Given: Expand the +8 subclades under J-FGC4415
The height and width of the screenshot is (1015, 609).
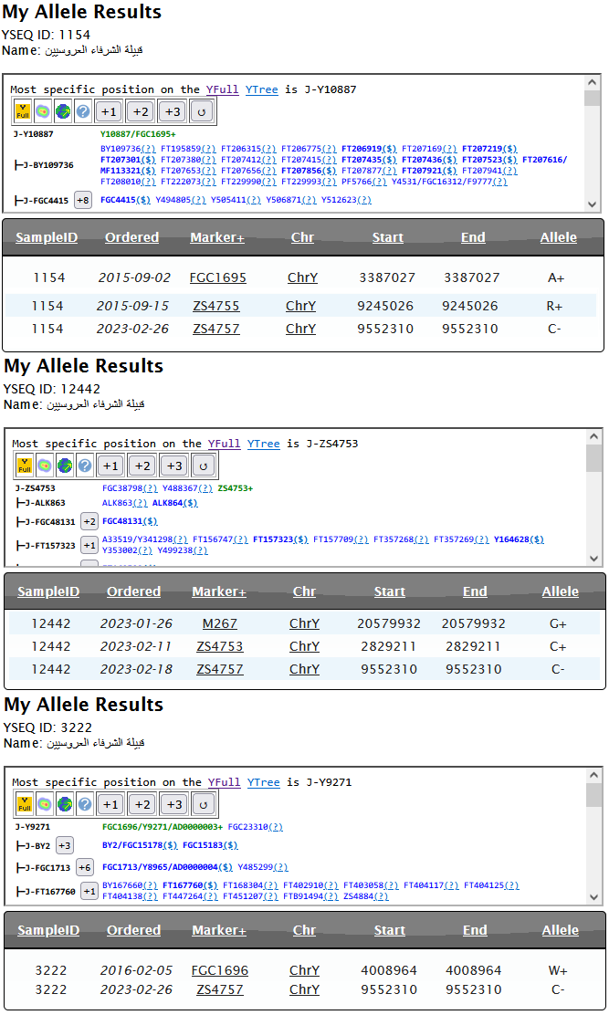Looking at the screenshot, I should [83, 201].
